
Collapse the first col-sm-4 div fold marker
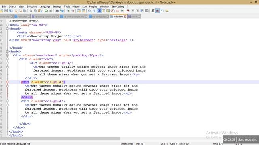point(7,63)
